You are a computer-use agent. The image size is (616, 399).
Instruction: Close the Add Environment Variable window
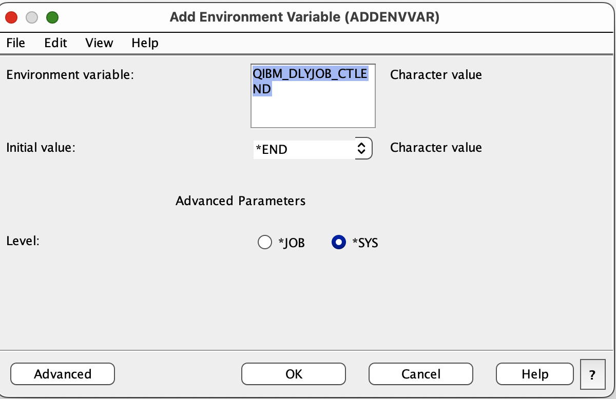click(x=11, y=17)
